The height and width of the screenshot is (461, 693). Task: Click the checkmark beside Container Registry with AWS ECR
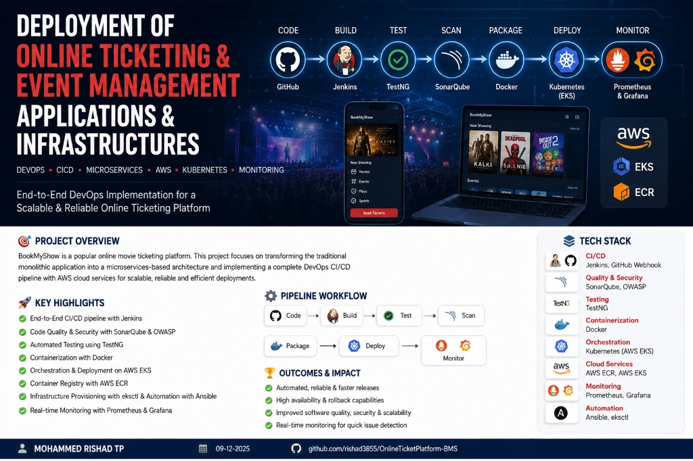click(22, 384)
